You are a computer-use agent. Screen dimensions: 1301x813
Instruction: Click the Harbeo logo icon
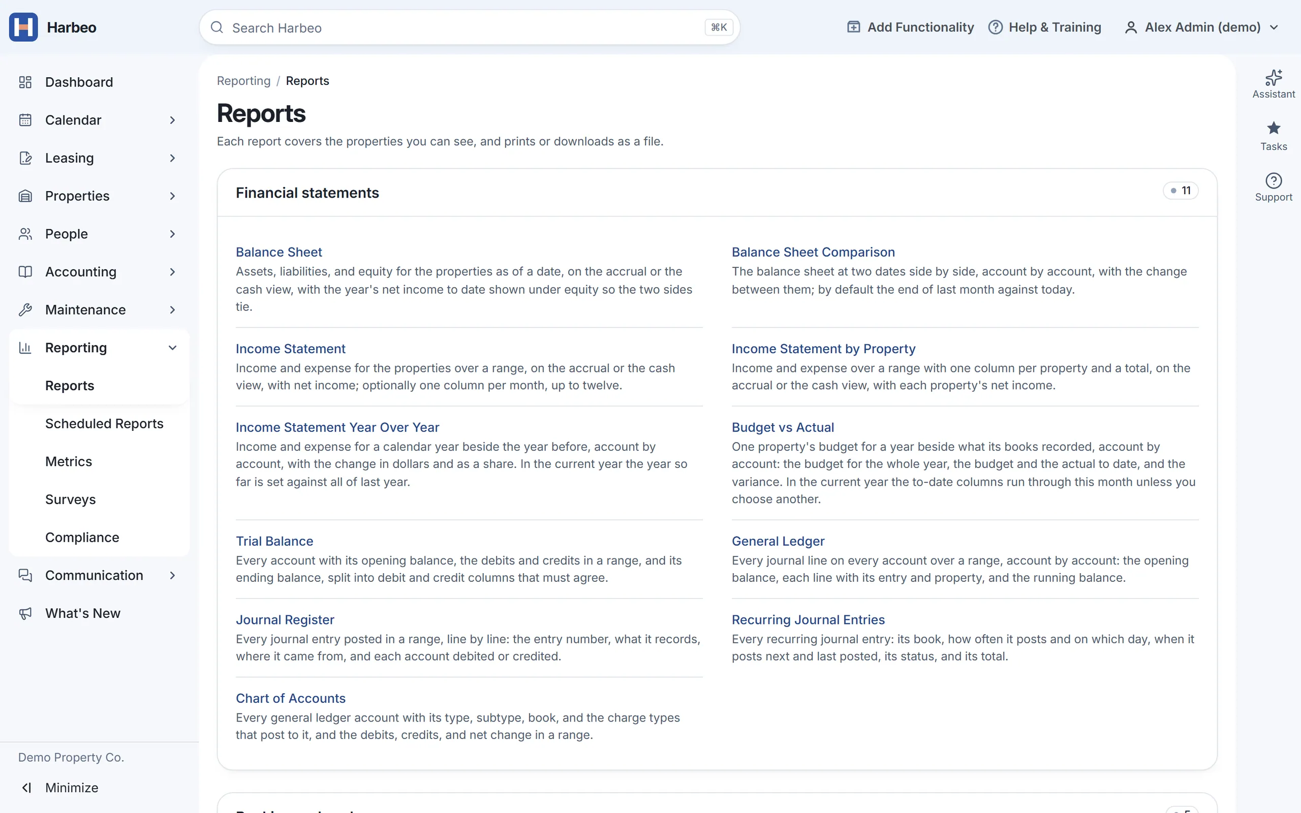pyautogui.click(x=23, y=27)
